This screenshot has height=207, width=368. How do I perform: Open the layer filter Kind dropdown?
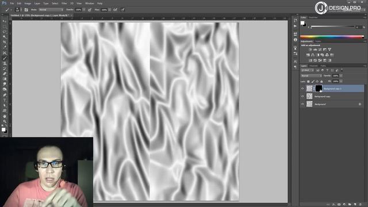[307, 70]
